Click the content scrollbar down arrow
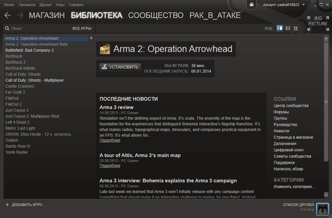Screen dimensions: 332x218 click(x=326, y=195)
